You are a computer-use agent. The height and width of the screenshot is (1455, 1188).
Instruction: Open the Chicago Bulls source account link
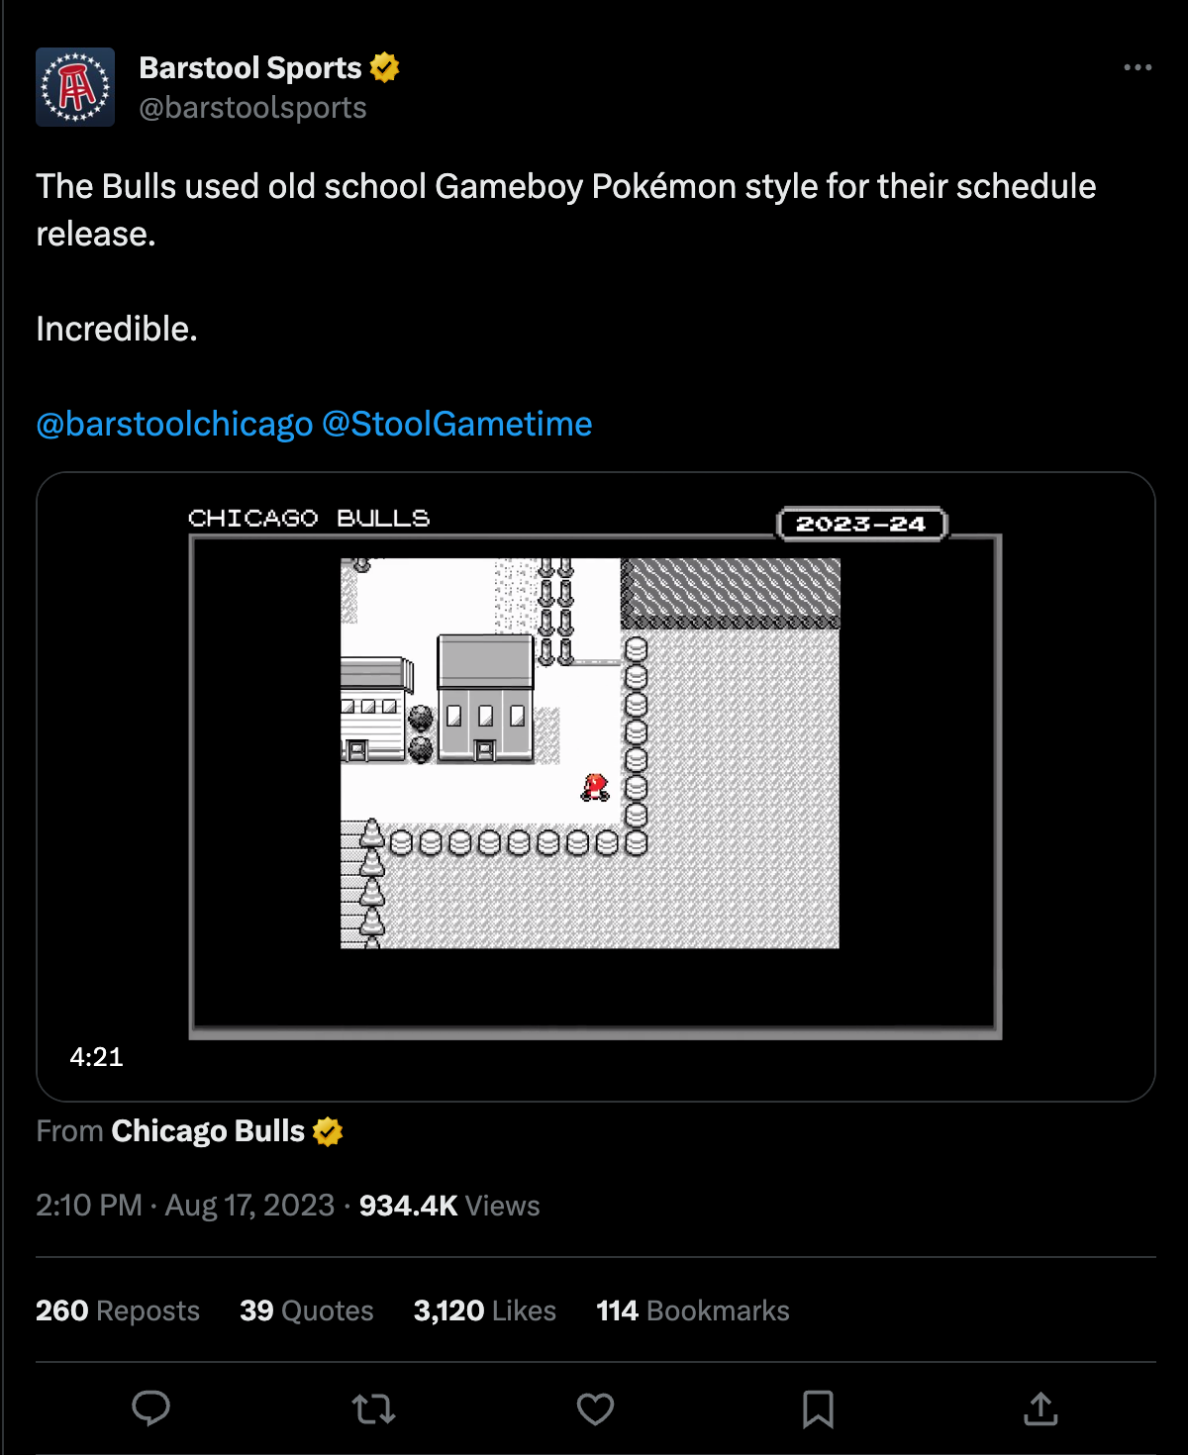pyautogui.click(x=208, y=1130)
